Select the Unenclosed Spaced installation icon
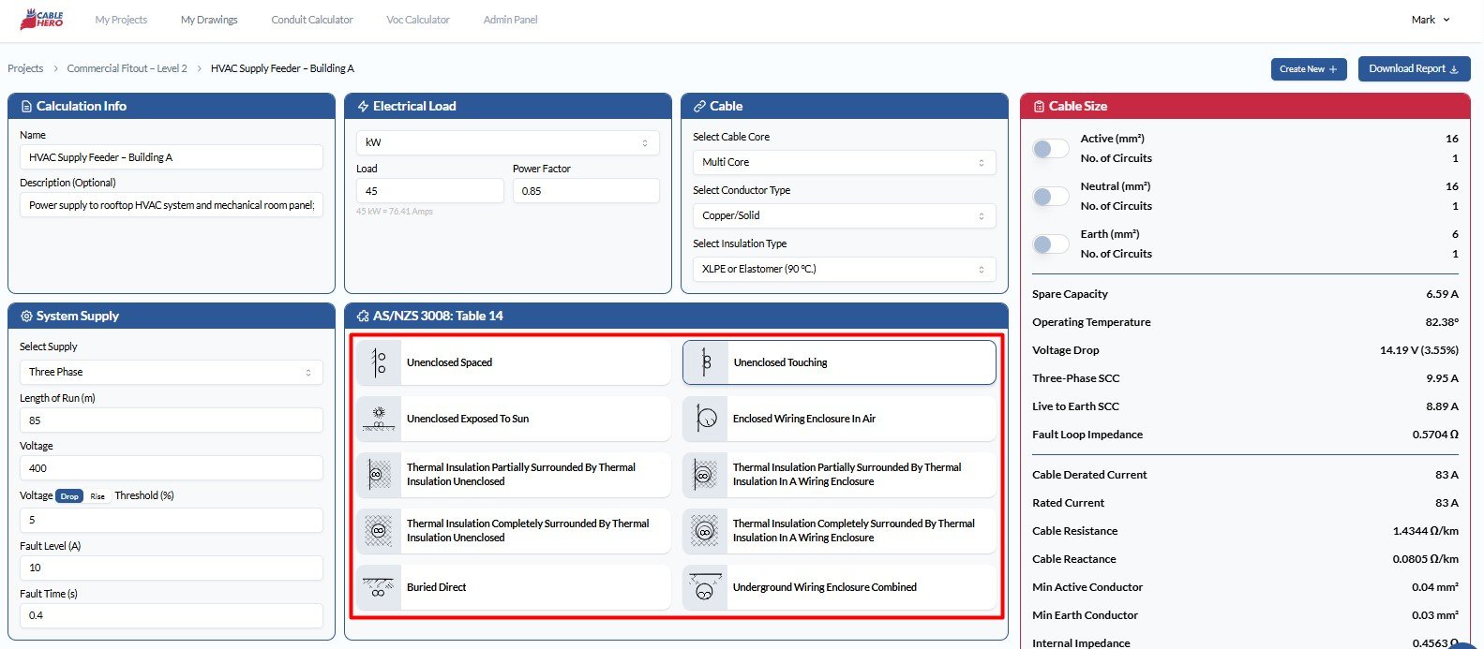 click(379, 362)
